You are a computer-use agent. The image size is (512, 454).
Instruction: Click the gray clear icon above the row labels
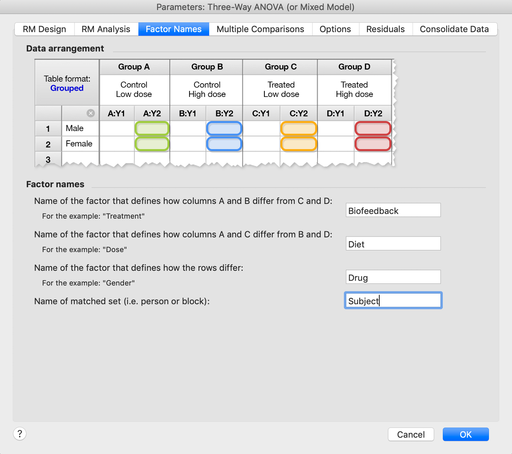[90, 113]
